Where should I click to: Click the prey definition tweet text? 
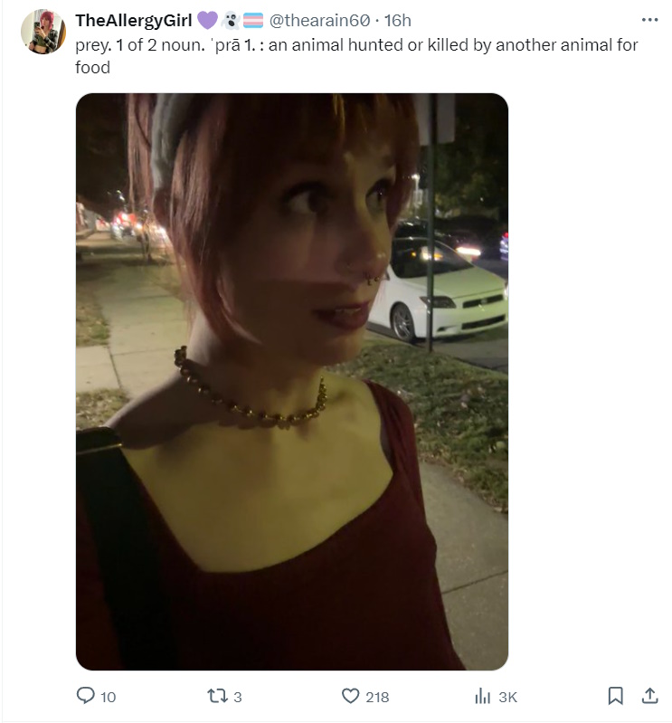[x=356, y=56]
